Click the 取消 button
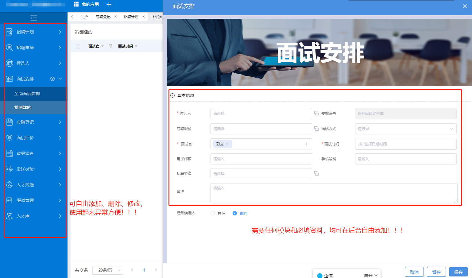Viewport: 472px width, 278px height. [x=414, y=272]
